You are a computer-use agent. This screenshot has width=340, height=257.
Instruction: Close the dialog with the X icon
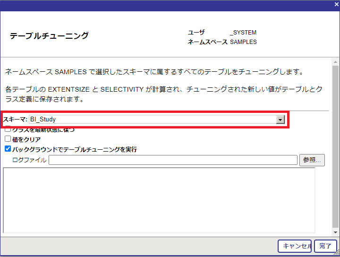(x=336, y=4)
